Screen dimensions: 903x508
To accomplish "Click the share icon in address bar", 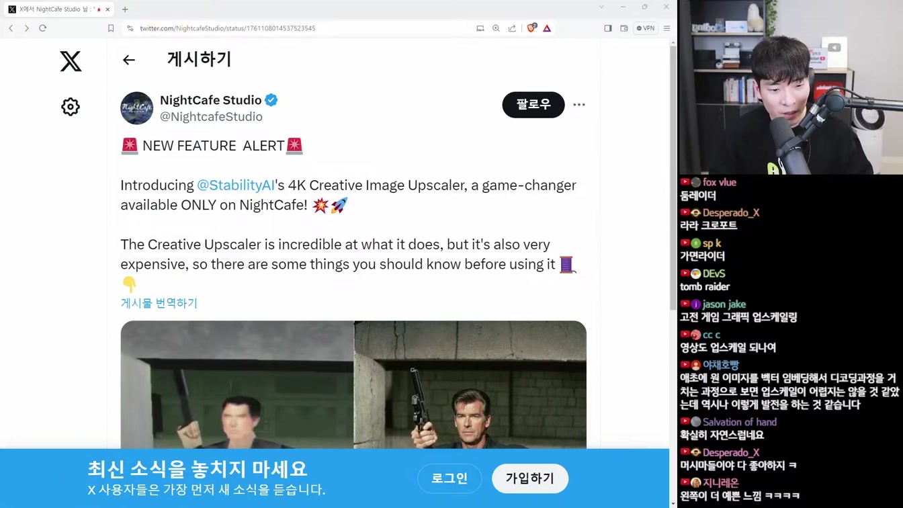I will tap(512, 28).
